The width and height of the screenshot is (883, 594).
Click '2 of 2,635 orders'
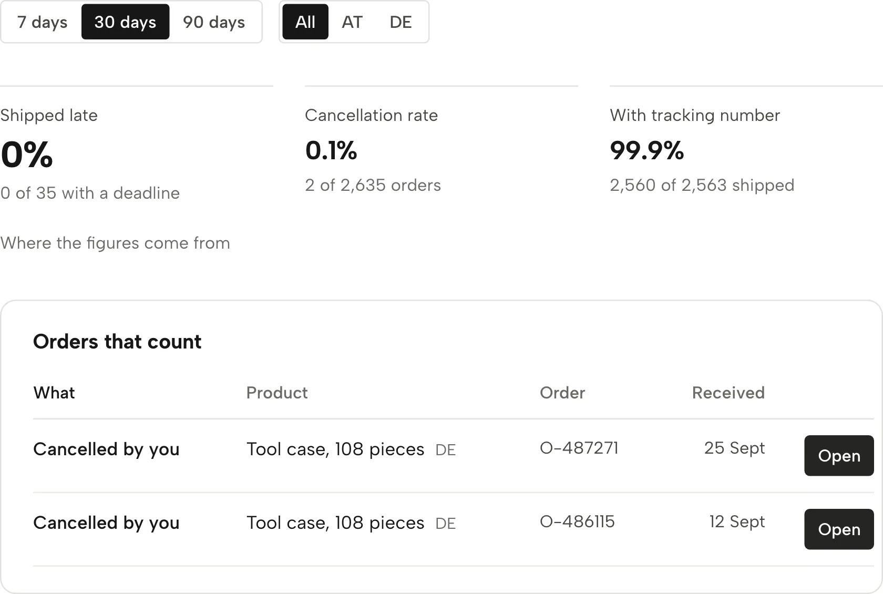tap(373, 185)
